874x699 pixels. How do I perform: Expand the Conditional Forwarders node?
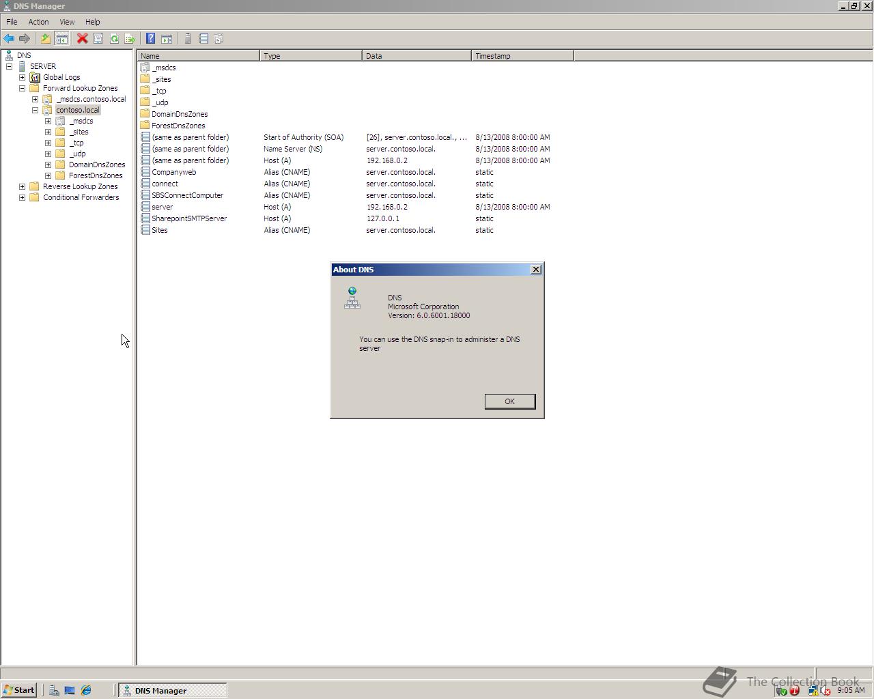click(22, 197)
